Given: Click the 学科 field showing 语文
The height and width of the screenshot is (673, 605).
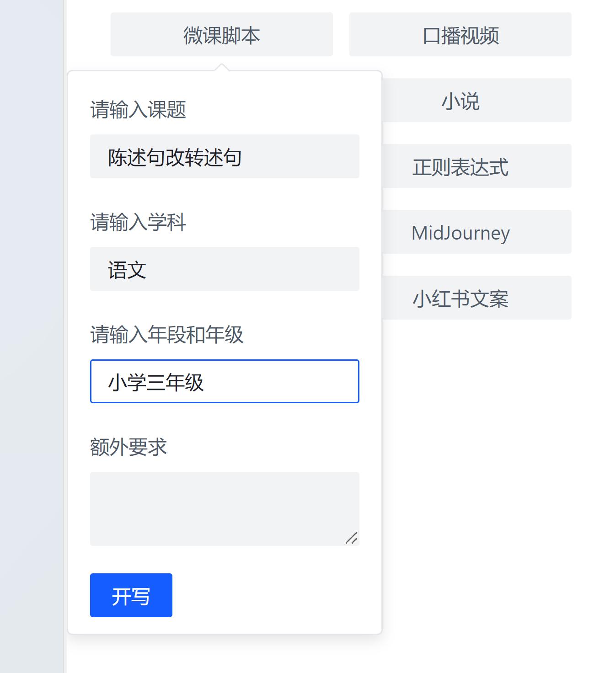Looking at the screenshot, I should coord(225,269).
